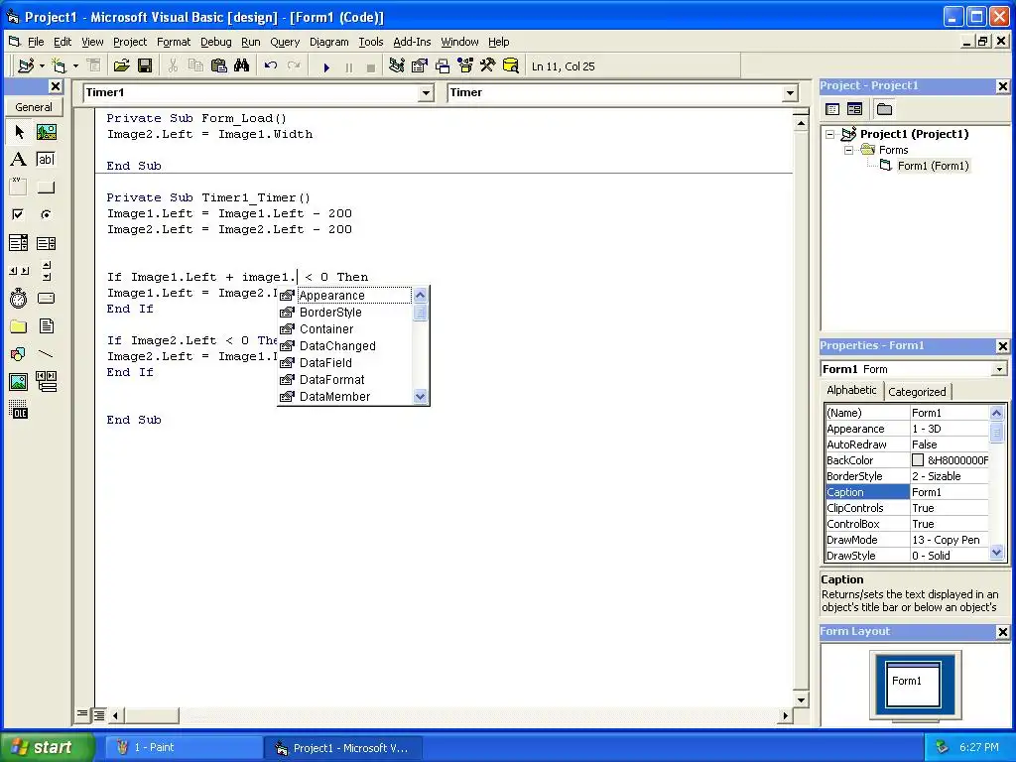Select the Shape tool

[x=19, y=354]
